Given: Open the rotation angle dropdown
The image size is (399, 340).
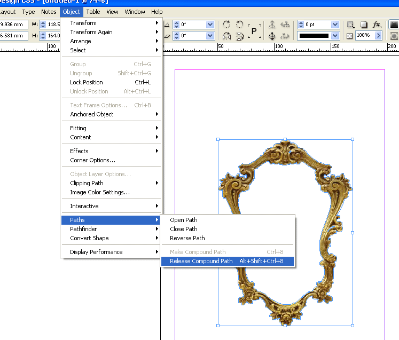Looking at the screenshot, I should pyautogui.click(x=210, y=25).
